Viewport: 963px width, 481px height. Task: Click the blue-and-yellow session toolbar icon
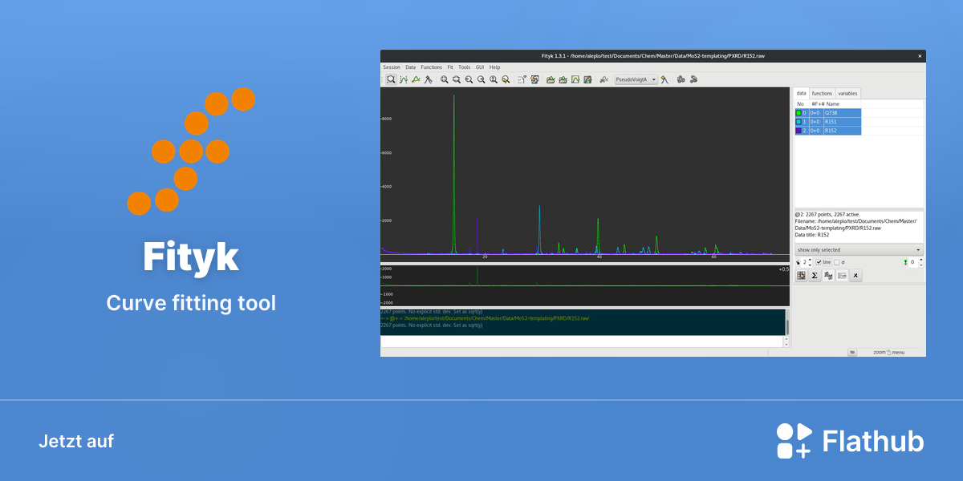pyautogui.click(x=534, y=79)
